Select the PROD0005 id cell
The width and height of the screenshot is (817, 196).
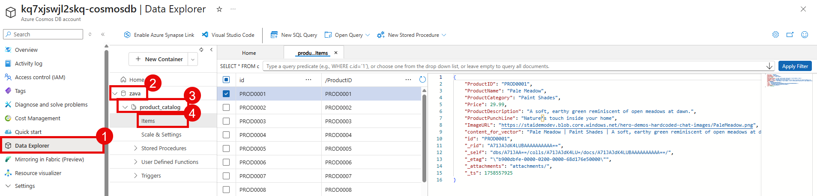(x=253, y=148)
